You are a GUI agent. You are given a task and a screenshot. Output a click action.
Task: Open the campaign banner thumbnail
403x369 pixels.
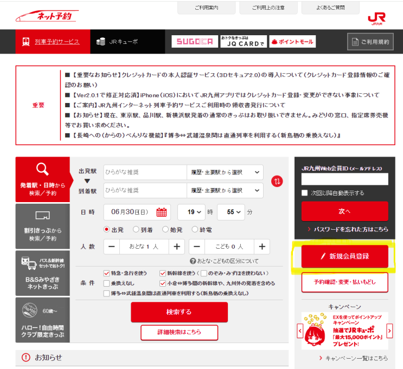(344, 331)
